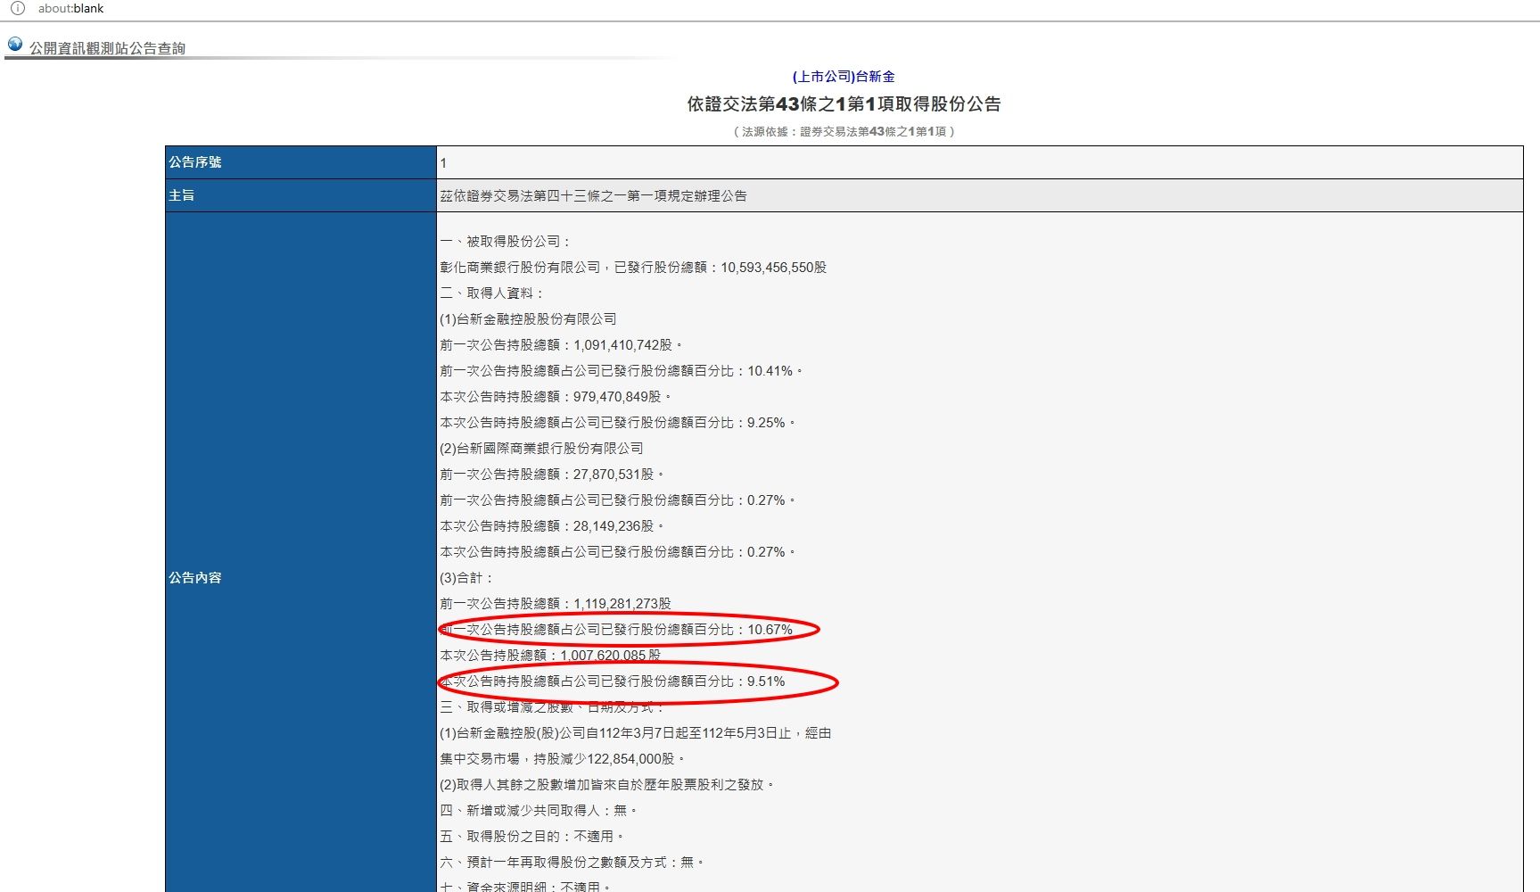Click the line 五、取得股份之目的：不適用
1540x892 pixels.
532,836
